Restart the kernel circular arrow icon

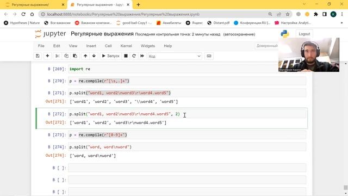[134, 56]
